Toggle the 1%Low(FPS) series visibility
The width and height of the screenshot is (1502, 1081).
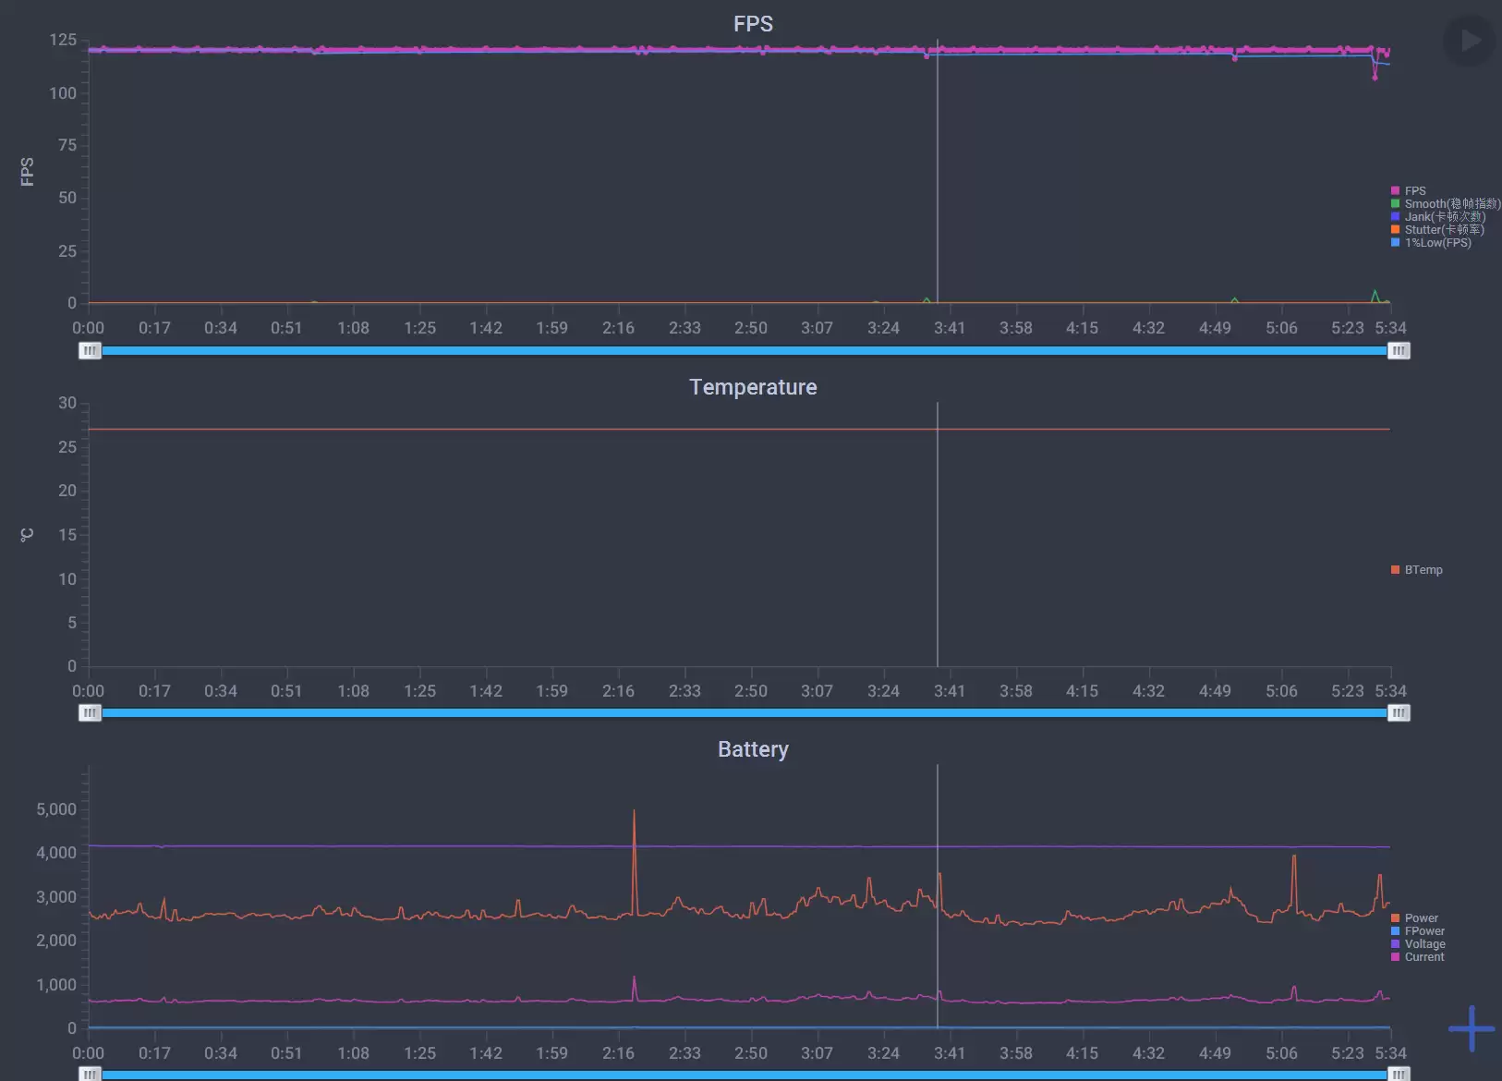(x=1395, y=242)
